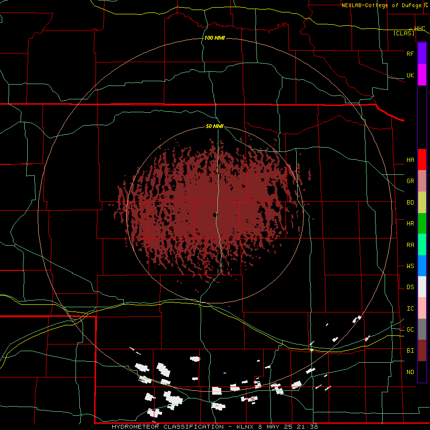Click the purple RF color swatch
The image size is (430, 430).
[x=422, y=54]
